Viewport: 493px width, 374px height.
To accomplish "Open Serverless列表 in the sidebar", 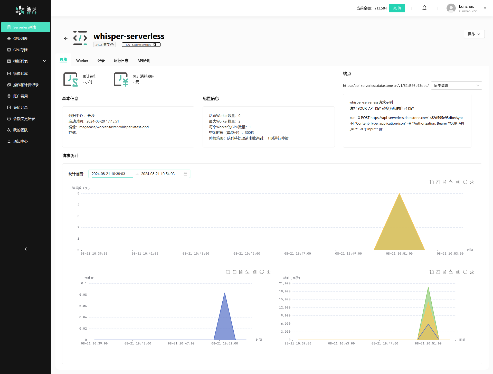I will click(26, 27).
